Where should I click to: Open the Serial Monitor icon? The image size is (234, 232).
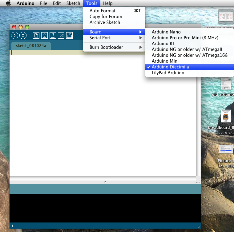(69, 36)
